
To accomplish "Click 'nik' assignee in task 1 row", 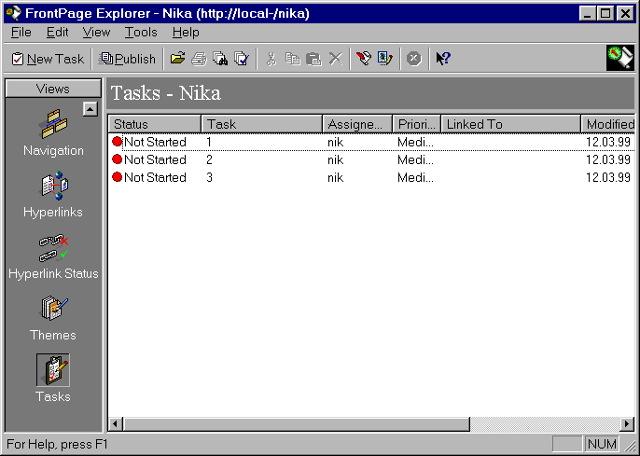I will pyautogui.click(x=336, y=142).
